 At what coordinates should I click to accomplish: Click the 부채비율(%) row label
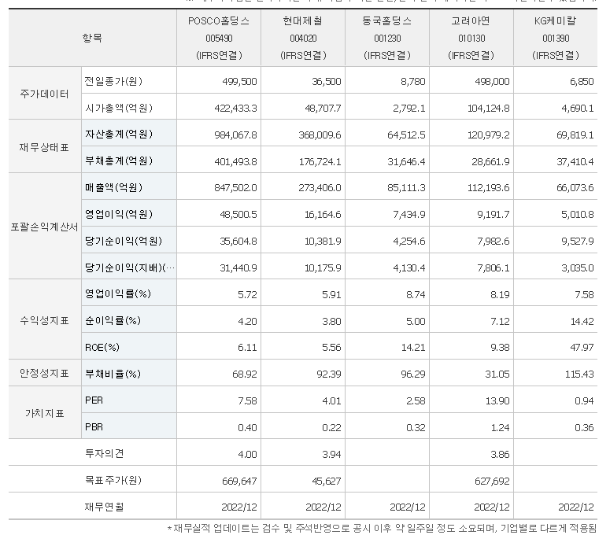[x=113, y=374]
